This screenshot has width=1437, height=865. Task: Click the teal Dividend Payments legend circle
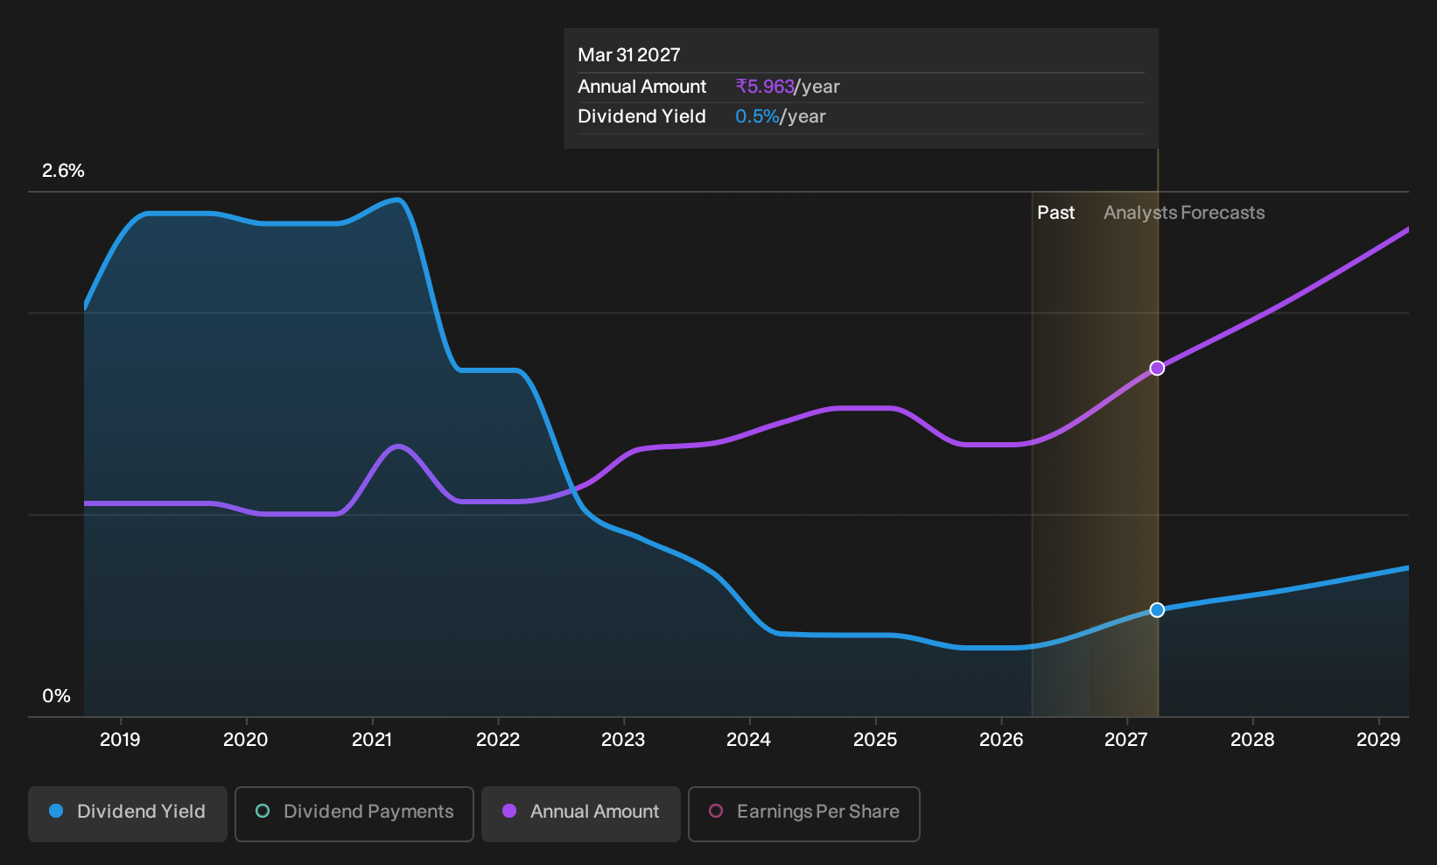click(x=263, y=811)
